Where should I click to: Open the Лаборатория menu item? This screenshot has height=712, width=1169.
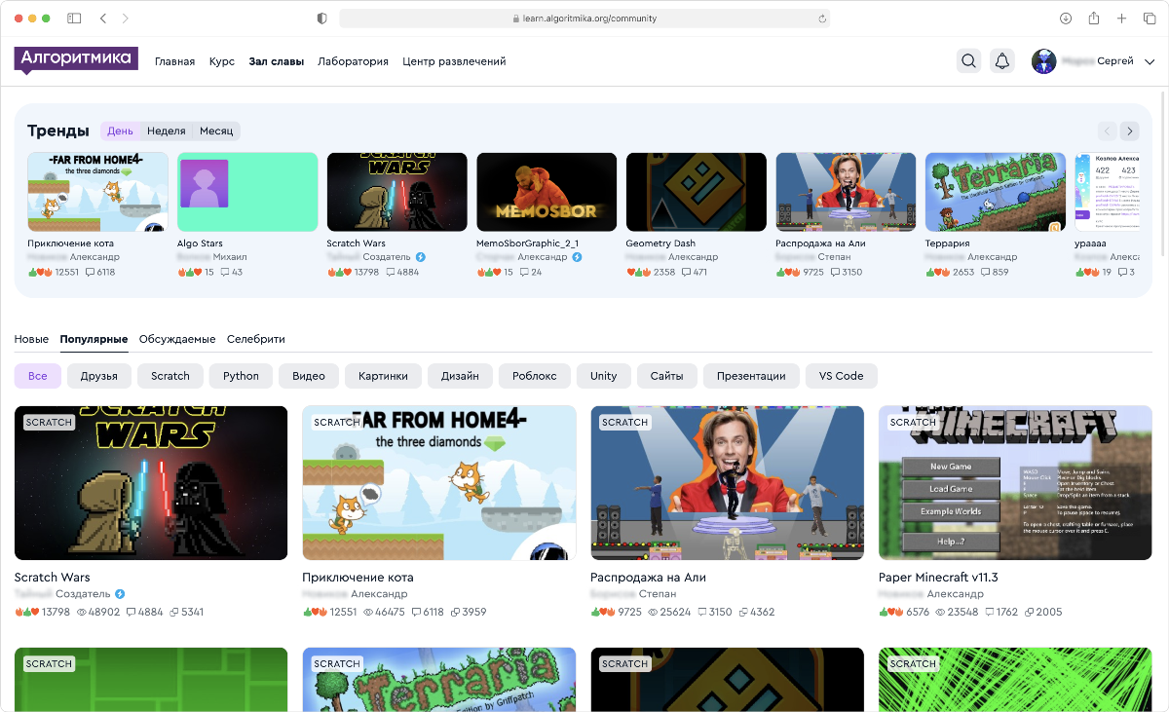353,61
